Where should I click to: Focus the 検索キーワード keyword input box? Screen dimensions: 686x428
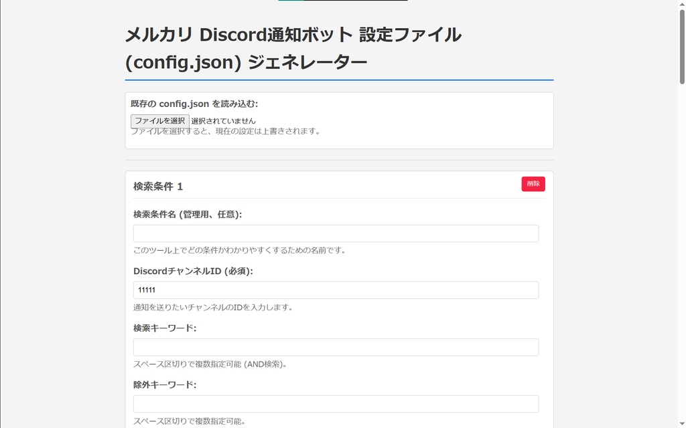[335, 346]
